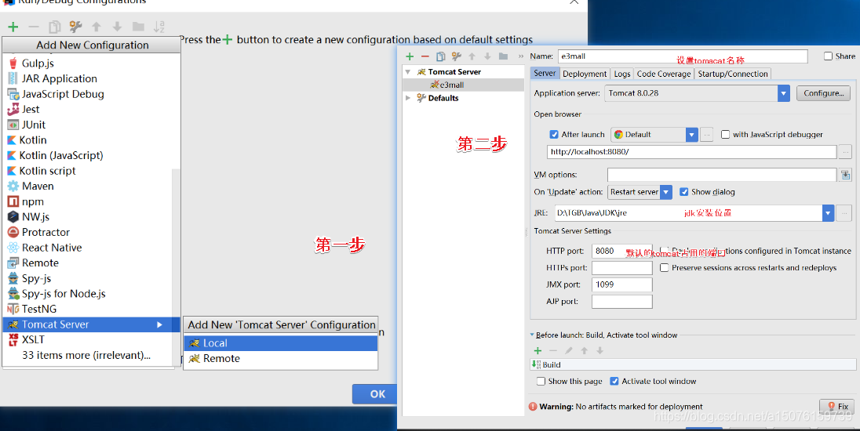Toggle the Share checkbox

(828, 56)
